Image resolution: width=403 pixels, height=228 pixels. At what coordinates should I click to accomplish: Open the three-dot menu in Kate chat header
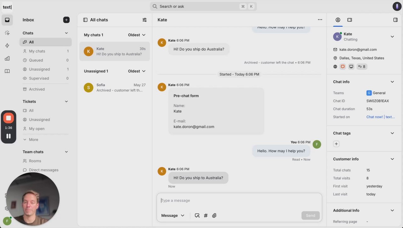click(320, 19)
